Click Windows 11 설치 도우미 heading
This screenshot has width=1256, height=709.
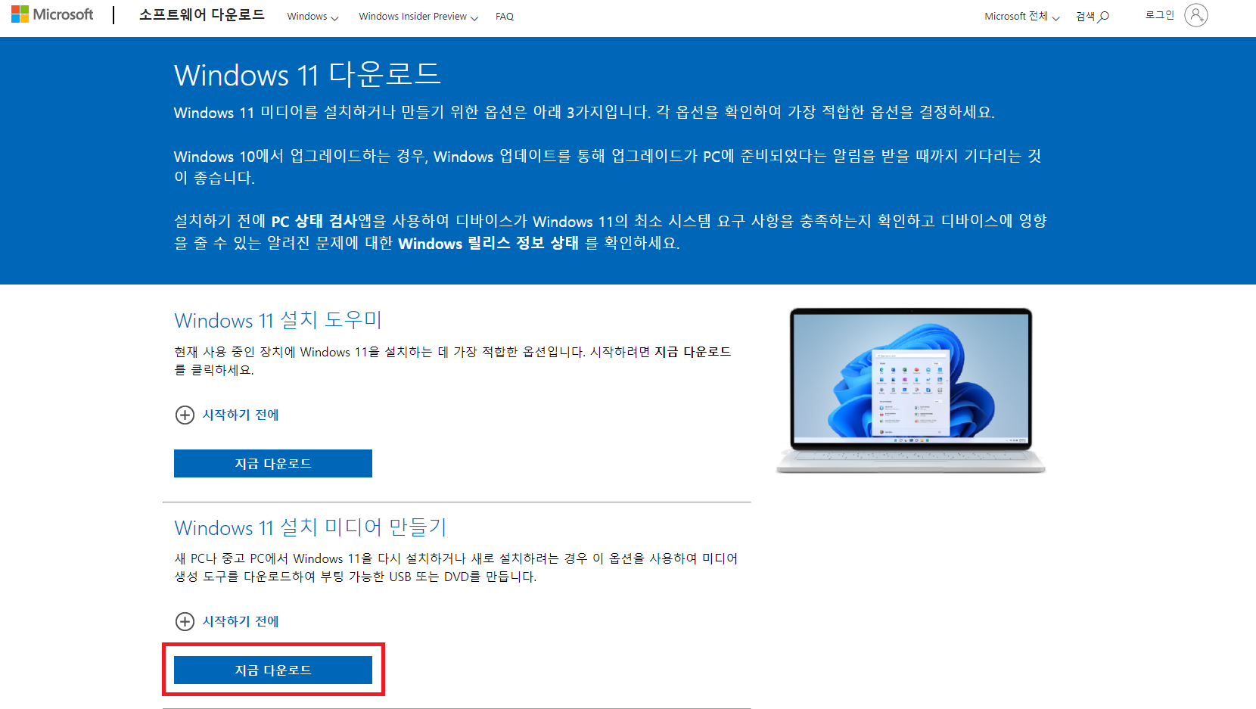click(278, 320)
